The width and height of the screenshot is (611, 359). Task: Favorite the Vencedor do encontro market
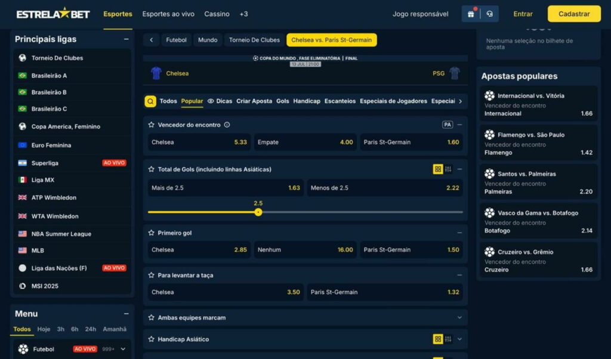tap(151, 125)
